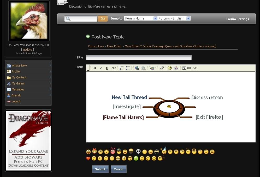Open the smiley picker in the toolbar
The height and width of the screenshot is (177, 260).
tap(170, 68)
